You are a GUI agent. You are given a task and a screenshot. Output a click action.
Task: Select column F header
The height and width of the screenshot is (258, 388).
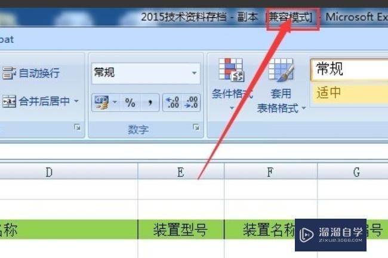(271, 172)
